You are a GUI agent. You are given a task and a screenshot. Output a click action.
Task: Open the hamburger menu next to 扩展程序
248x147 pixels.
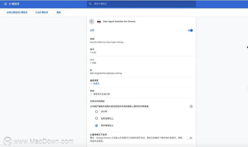6,4
